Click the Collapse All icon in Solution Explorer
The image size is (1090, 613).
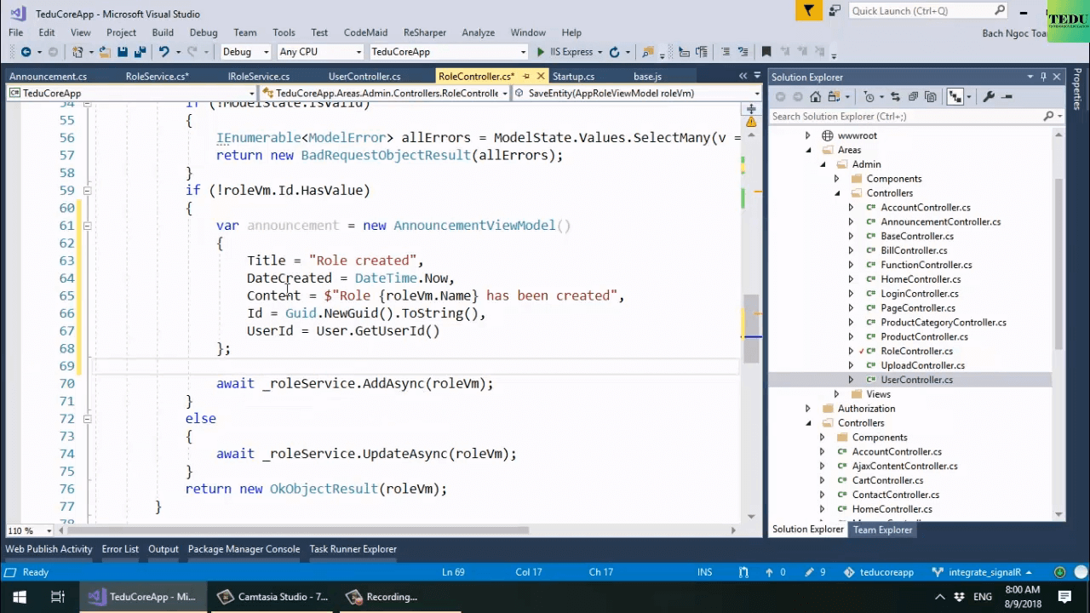point(913,97)
